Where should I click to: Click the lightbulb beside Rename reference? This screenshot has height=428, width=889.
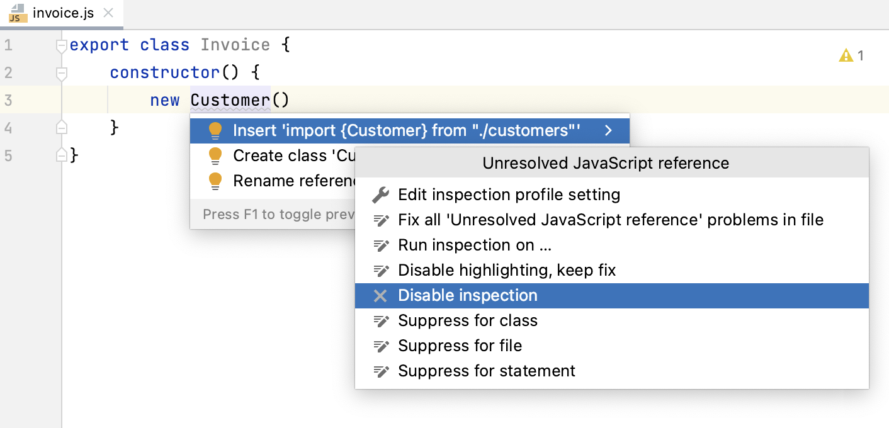[217, 180]
